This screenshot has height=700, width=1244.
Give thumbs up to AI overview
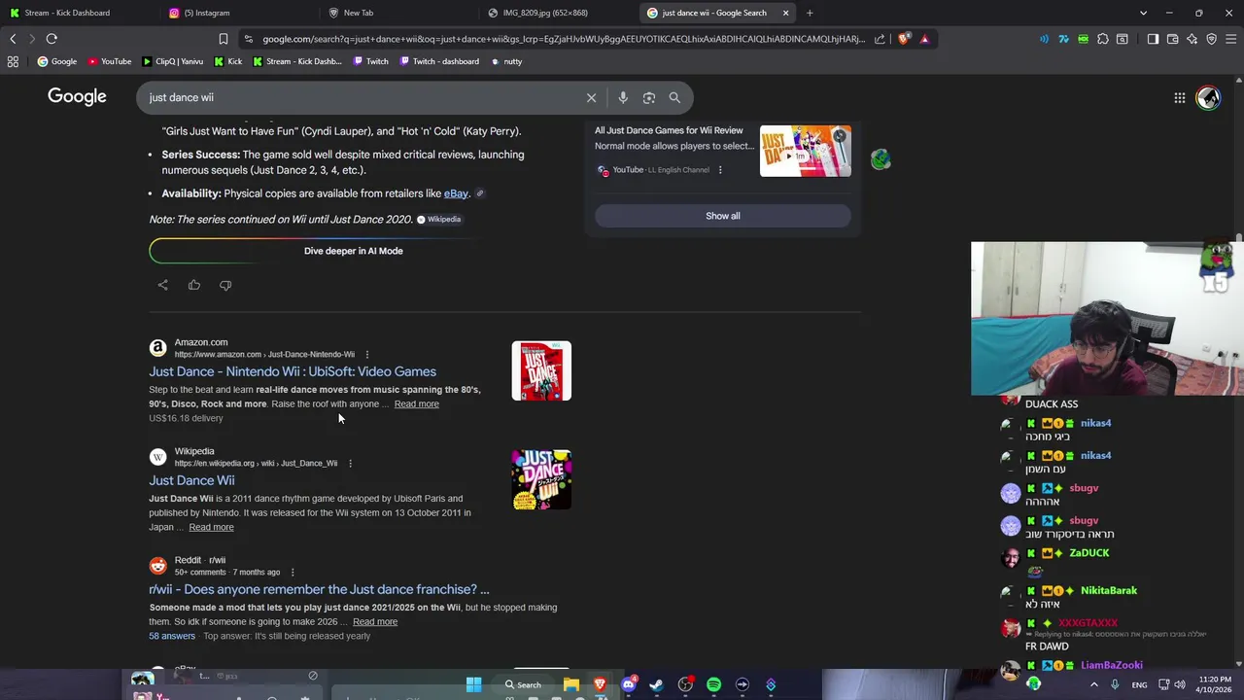tap(194, 285)
